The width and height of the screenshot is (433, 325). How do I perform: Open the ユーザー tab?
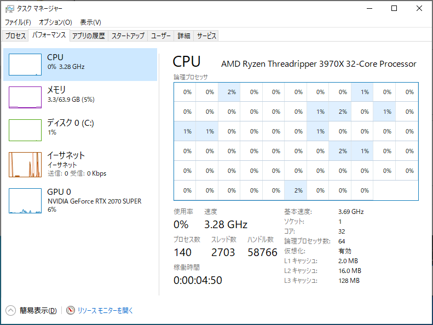point(161,36)
